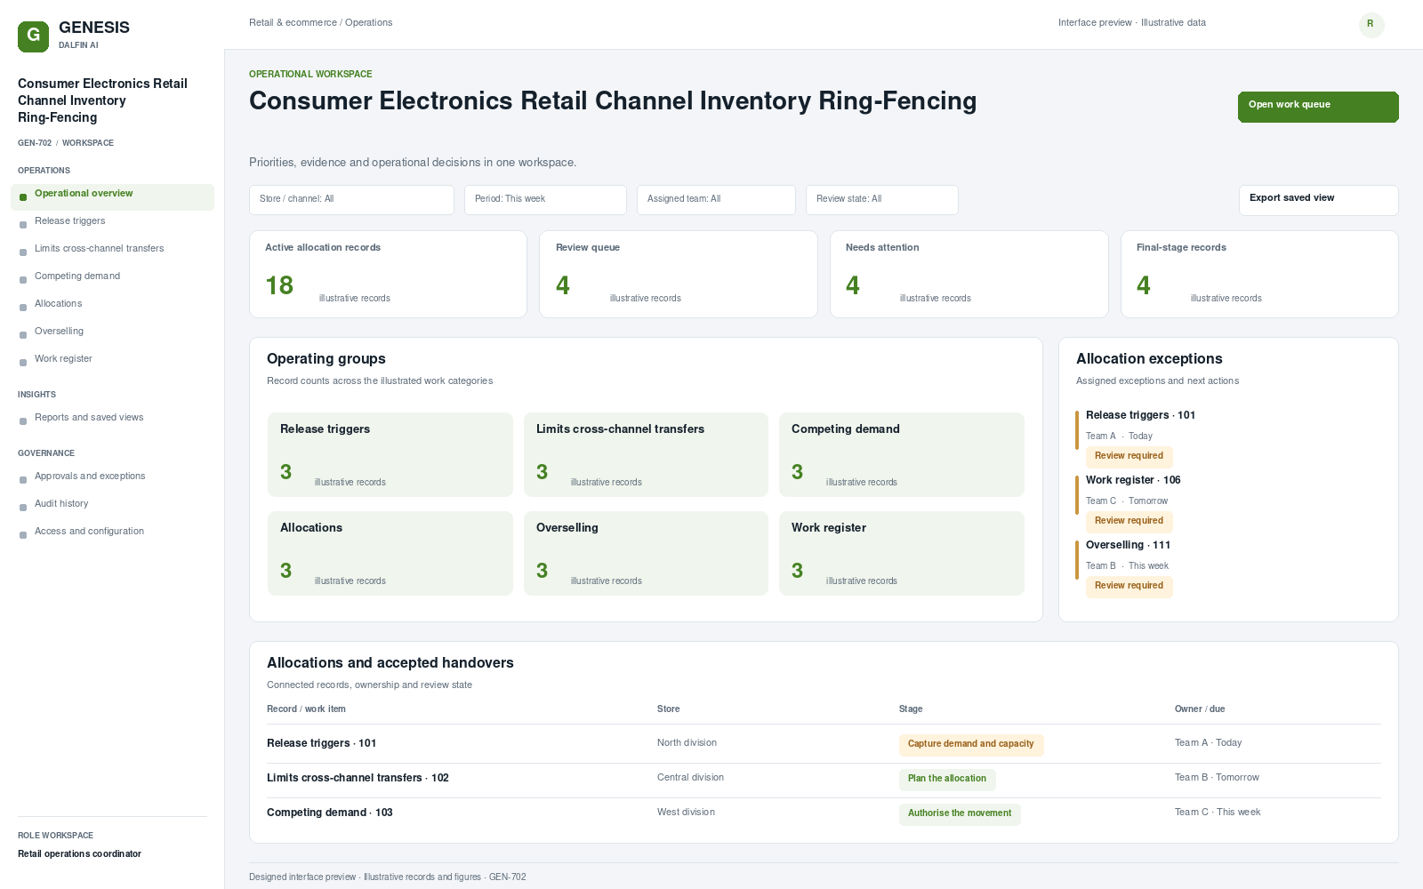
Task: Go to Release triggers in the sidebar
Action: click(112, 221)
